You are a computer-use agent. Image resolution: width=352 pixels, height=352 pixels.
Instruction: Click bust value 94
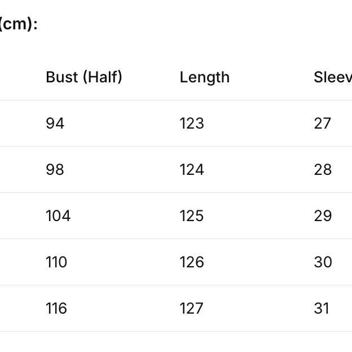click(55, 124)
